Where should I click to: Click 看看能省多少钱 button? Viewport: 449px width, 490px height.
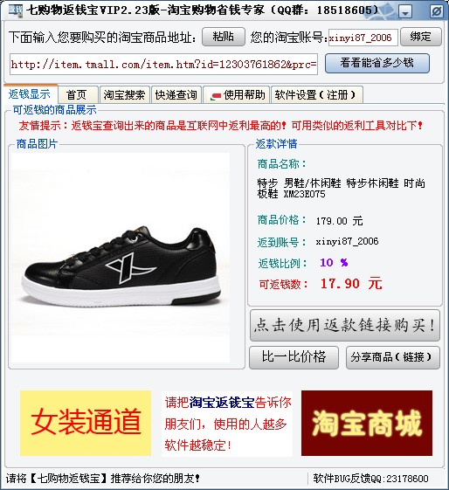[x=377, y=64]
